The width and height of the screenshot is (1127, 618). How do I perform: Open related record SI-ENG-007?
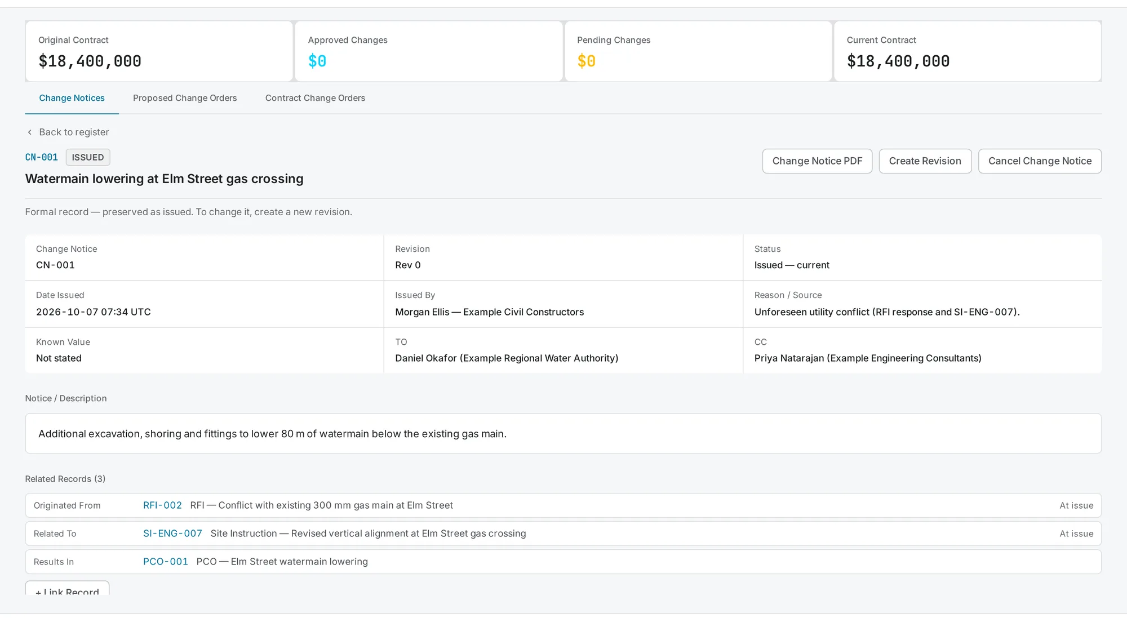pos(172,533)
